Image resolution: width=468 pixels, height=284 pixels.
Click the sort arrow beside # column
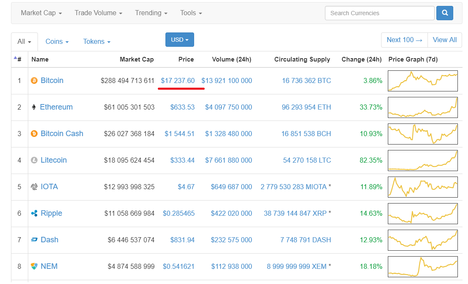[x=15, y=58]
